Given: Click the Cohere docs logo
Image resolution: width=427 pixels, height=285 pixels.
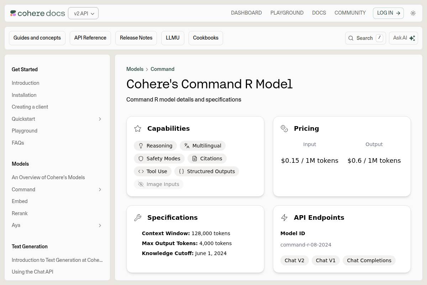Looking at the screenshot, I should (x=37, y=13).
